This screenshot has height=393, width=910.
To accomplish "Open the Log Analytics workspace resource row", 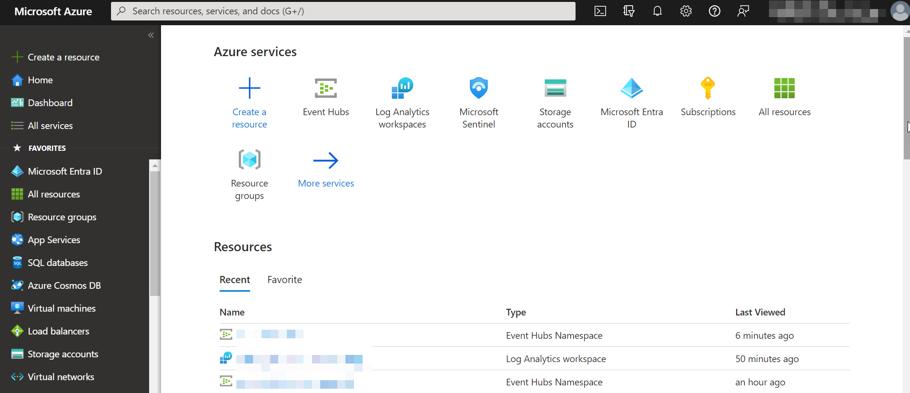I will pyautogui.click(x=535, y=358).
